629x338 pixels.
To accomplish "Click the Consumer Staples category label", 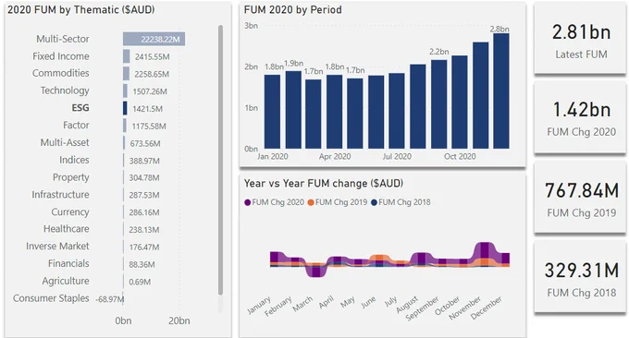I will pyautogui.click(x=51, y=298).
